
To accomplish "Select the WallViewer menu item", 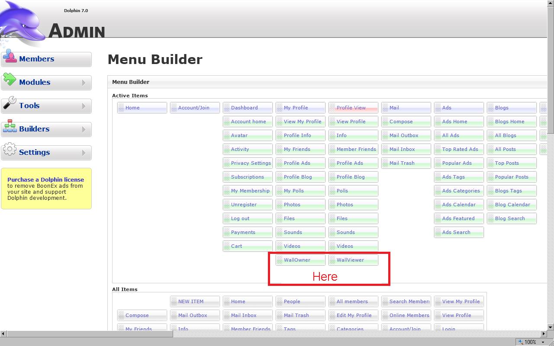I will coord(350,260).
